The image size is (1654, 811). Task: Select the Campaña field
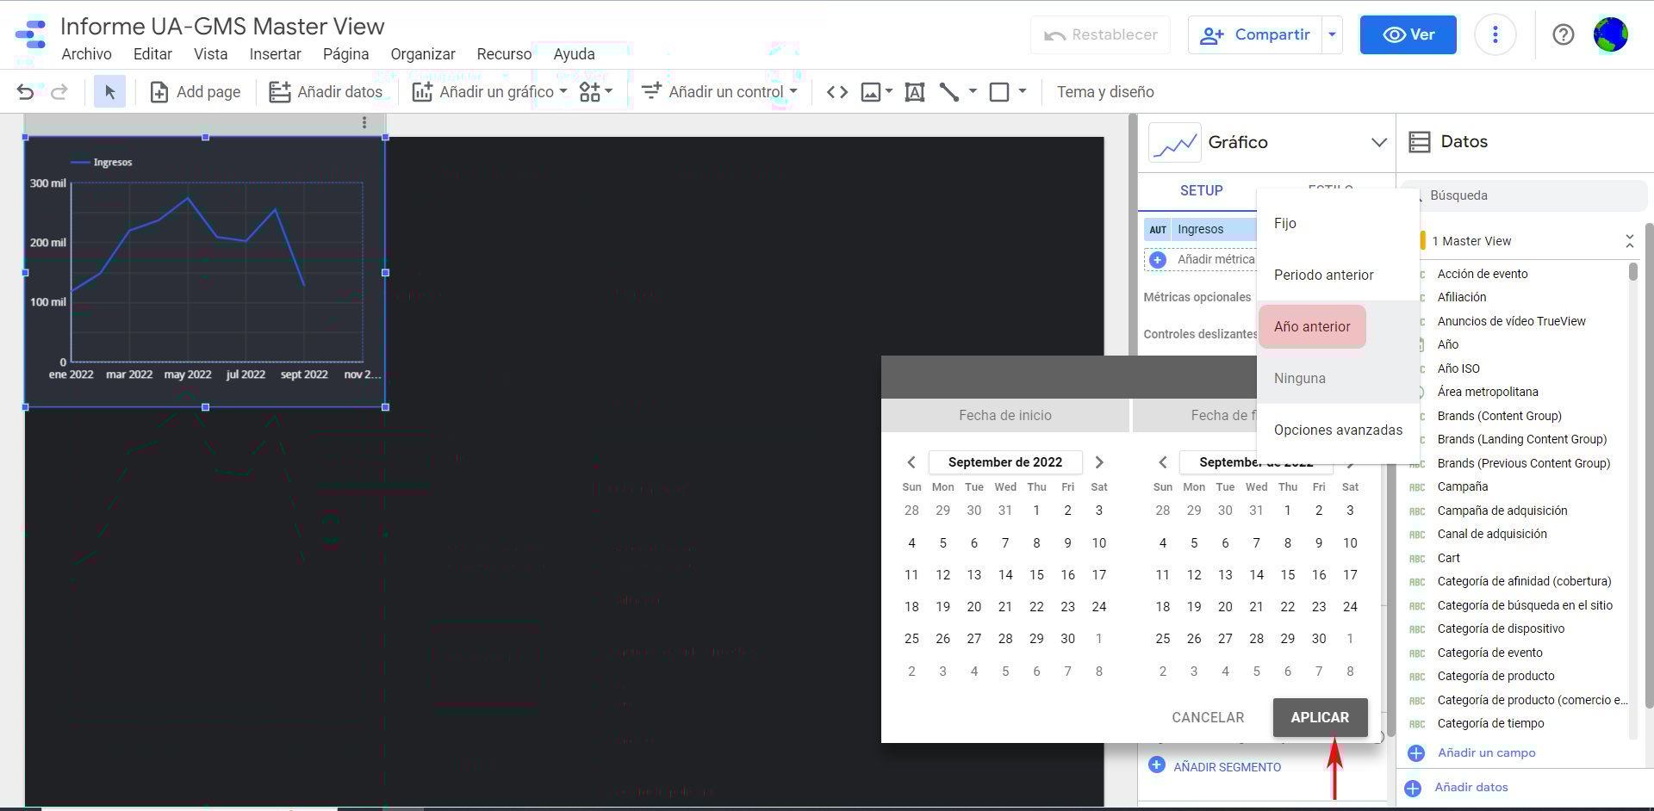[1463, 486]
